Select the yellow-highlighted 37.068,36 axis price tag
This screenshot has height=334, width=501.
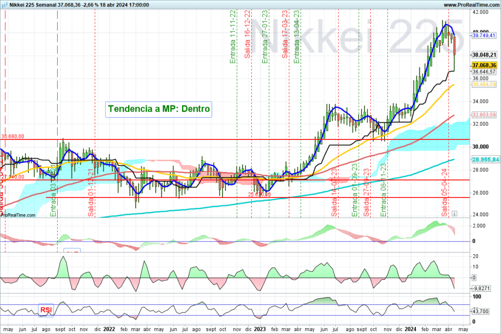(484, 66)
